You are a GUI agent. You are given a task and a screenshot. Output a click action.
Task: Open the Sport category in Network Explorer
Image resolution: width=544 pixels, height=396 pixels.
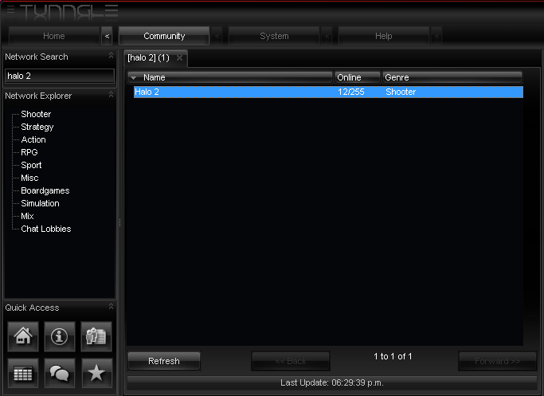tap(31, 165)
